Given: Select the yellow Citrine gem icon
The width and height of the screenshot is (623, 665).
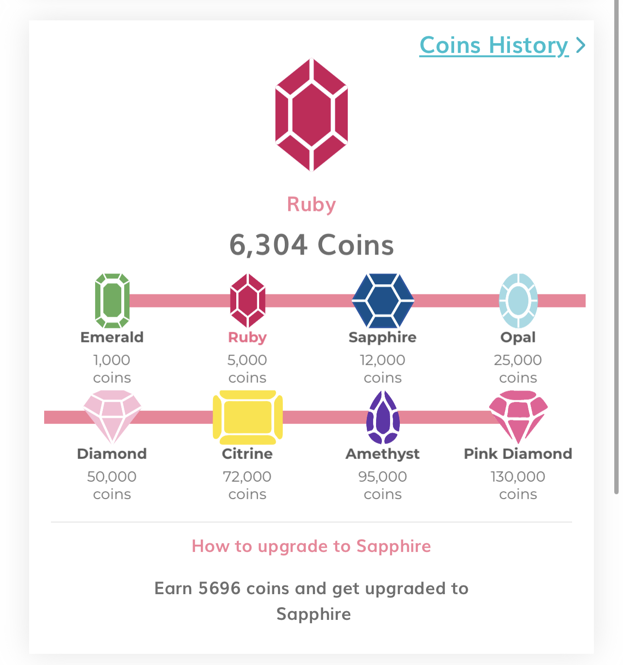Looking at the screenshot, I should click(x=247, y=417).
